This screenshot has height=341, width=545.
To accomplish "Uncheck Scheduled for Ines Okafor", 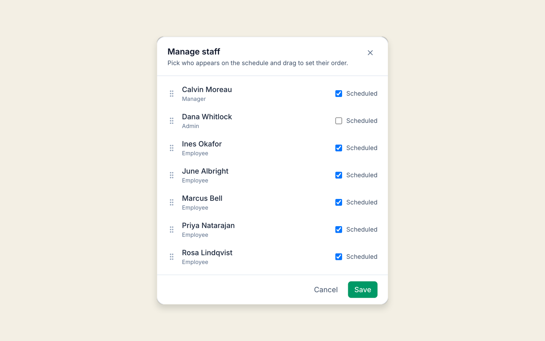I will 339,148.
